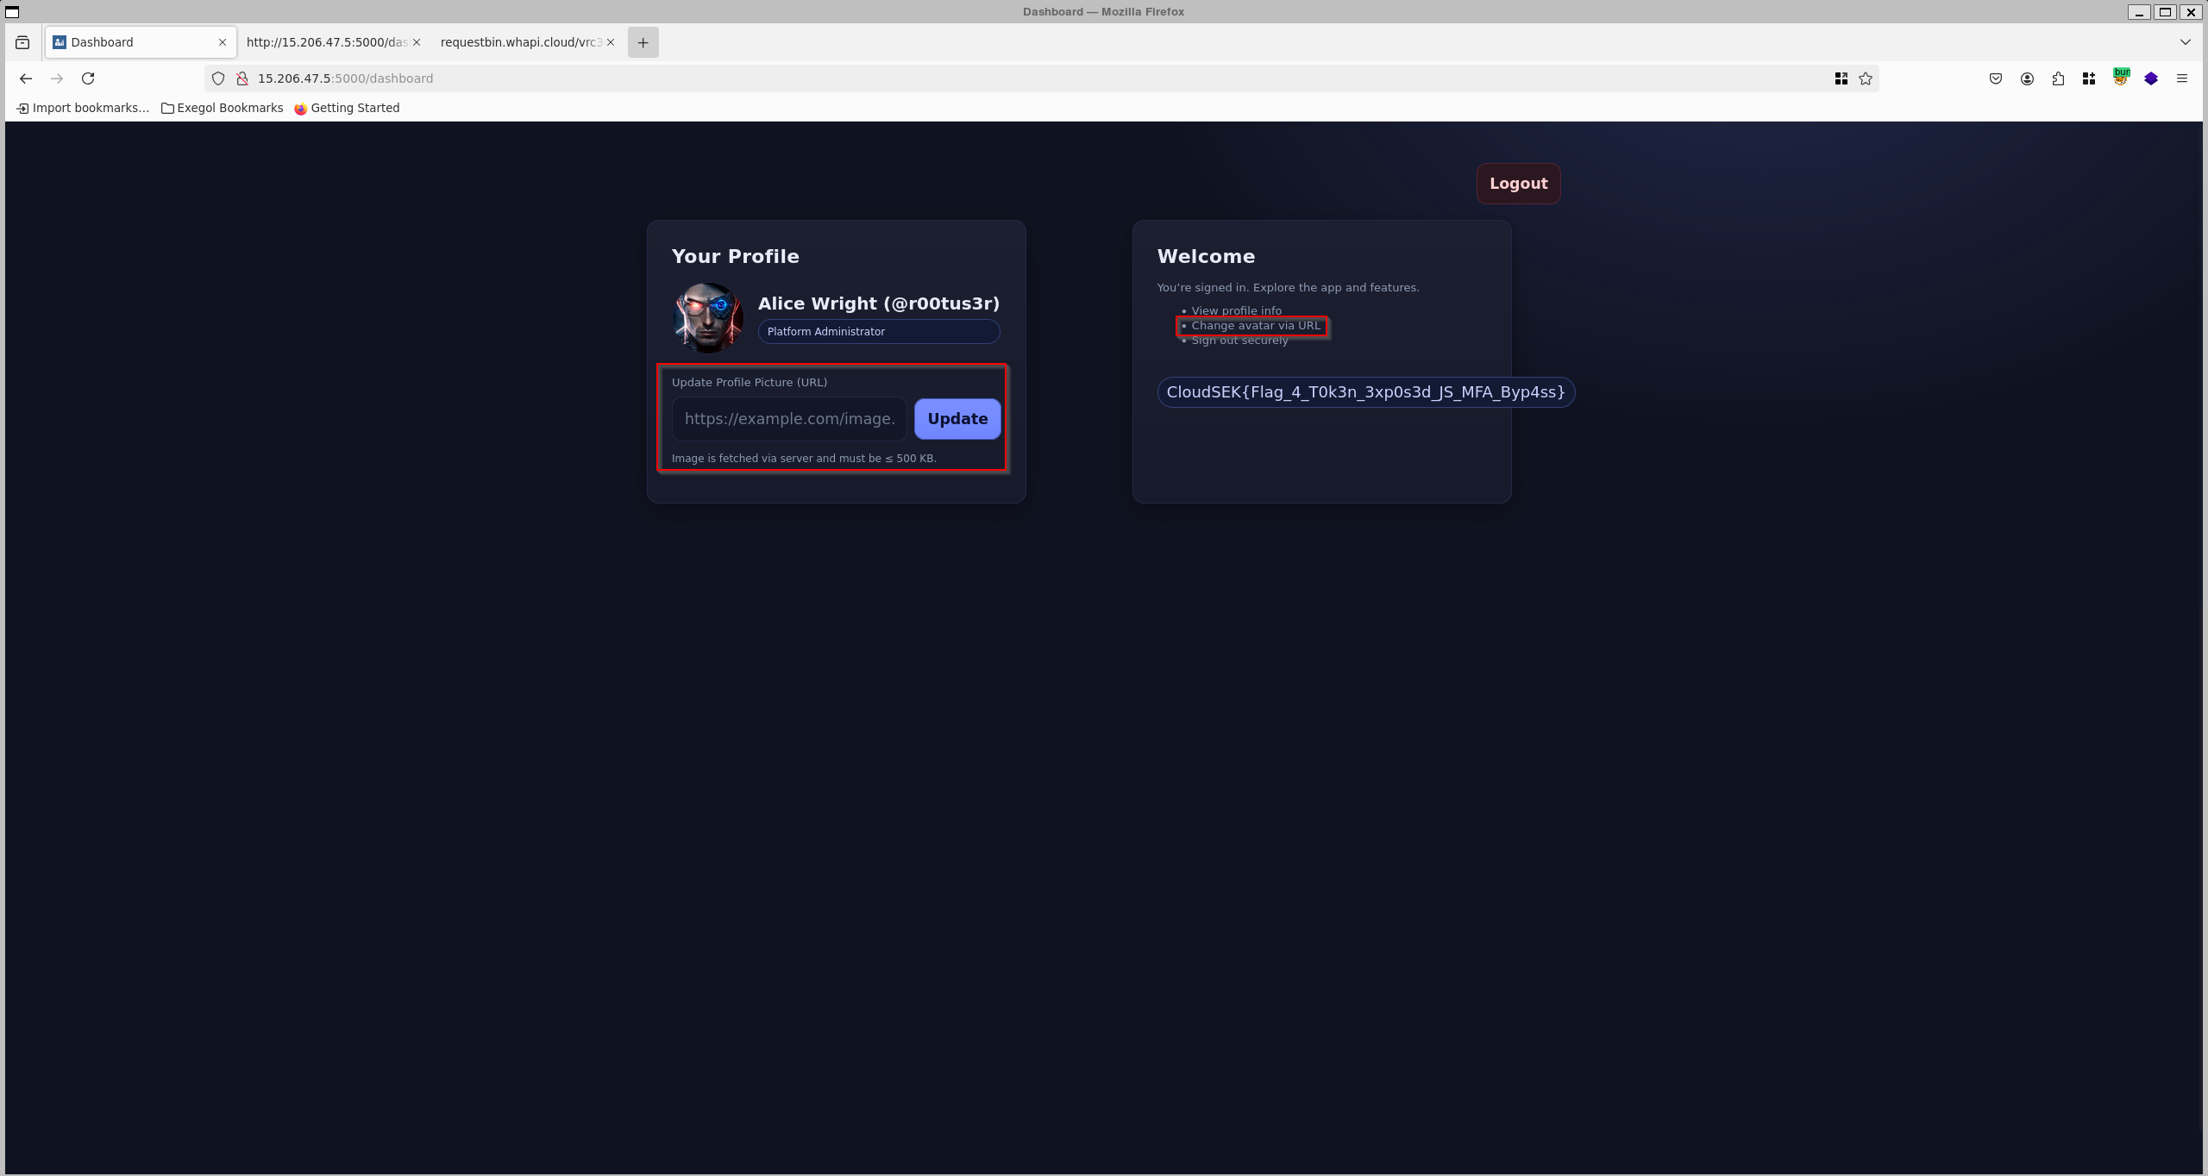Screen dimensions: 2208x1176
Task: Click the Save to Pocket icon
Action: point(1996,78)
